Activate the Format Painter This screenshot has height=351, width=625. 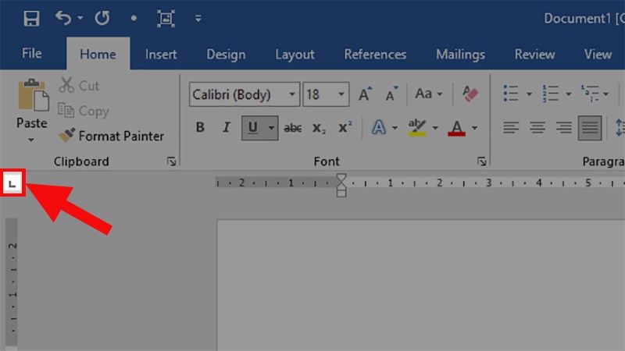click(x=111, y=136)
